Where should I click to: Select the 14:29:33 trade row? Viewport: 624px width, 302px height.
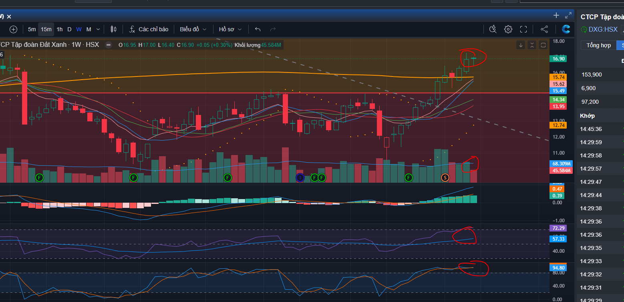pos(600,261)
